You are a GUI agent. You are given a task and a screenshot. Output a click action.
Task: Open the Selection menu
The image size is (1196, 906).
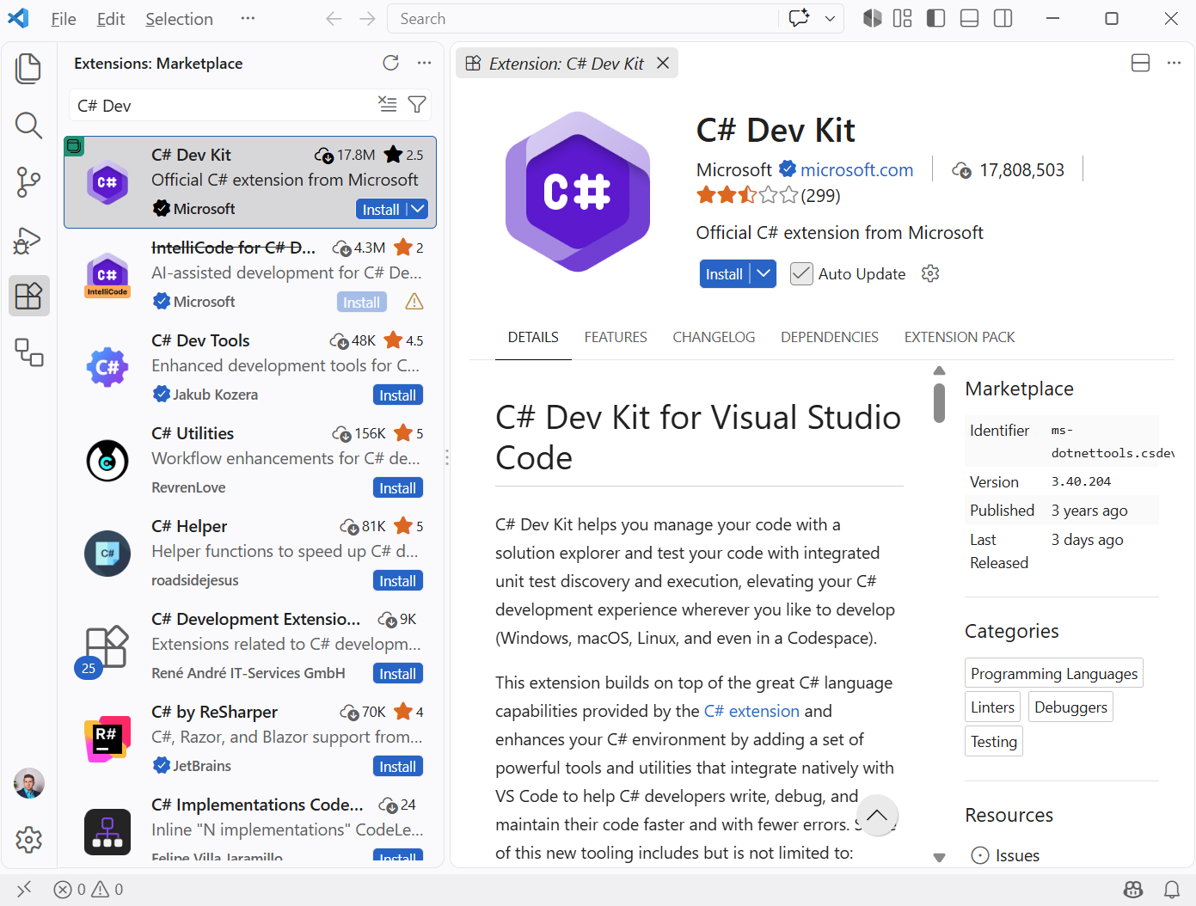179,19
